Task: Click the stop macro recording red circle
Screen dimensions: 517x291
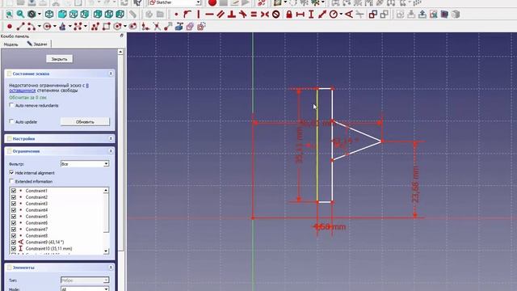Action: point(212,3)
